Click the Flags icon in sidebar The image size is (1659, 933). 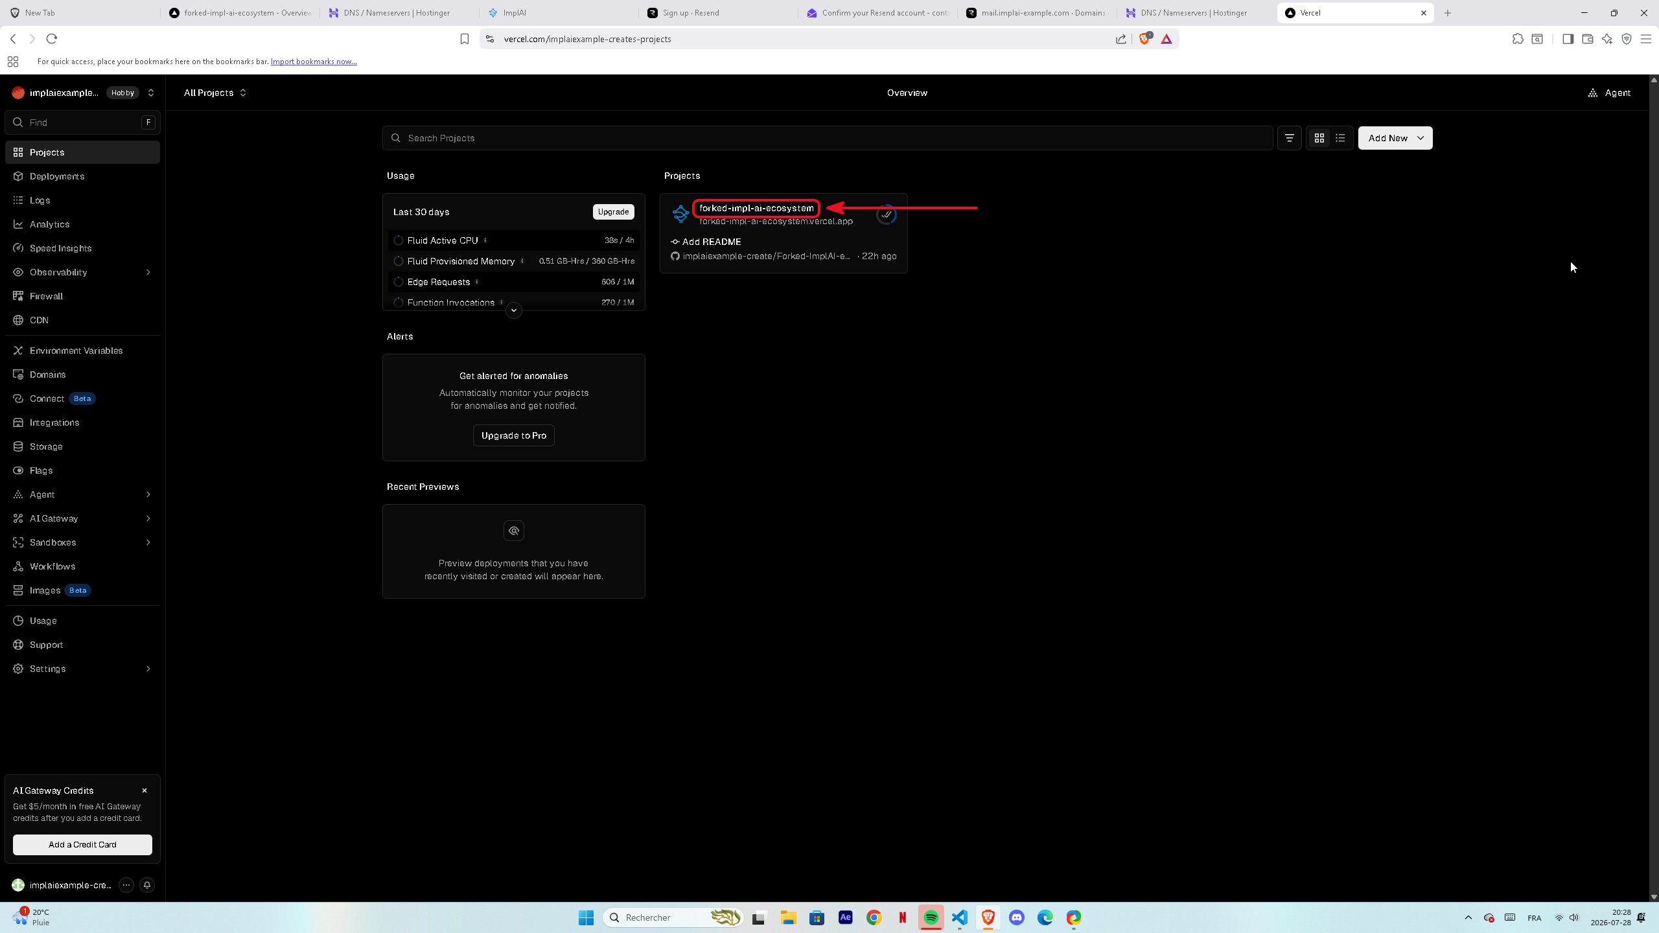pyautogui.click(x=18, y=470)
